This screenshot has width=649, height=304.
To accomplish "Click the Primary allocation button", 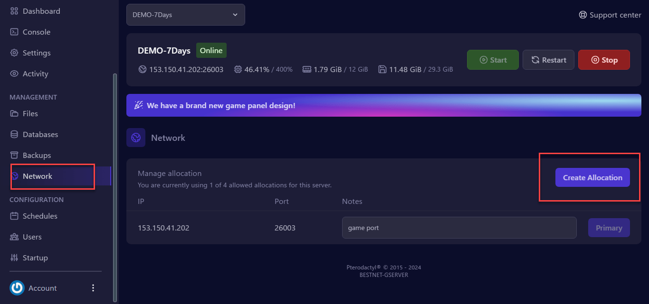I will click(x=609, y=228).
